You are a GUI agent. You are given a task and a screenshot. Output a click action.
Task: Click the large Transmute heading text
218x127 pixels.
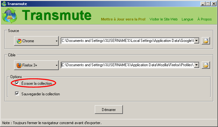point(57,15)
